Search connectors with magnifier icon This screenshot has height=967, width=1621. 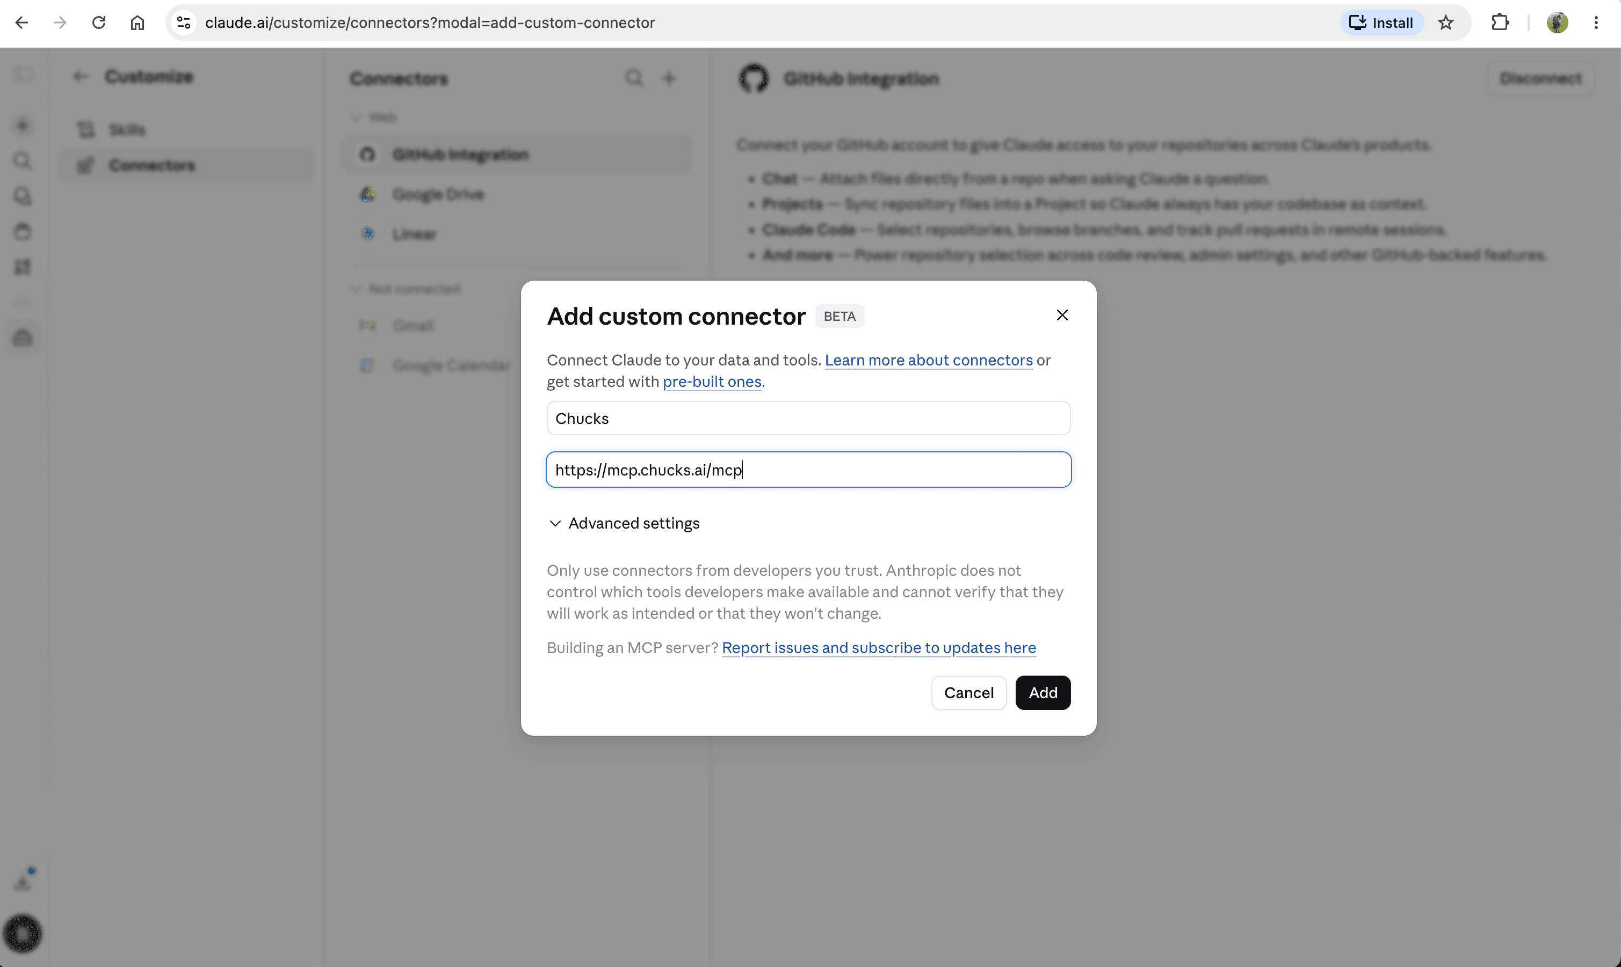(x=634, y=78)
